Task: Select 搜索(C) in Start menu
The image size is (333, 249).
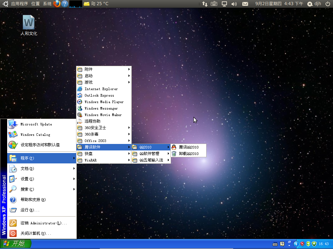Action: [42, 189]
